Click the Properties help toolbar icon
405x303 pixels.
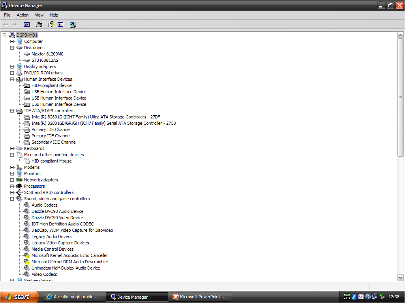51,24
